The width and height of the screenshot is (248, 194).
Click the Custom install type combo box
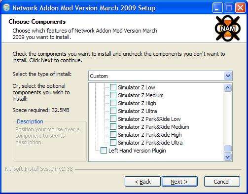pos(160,76)
